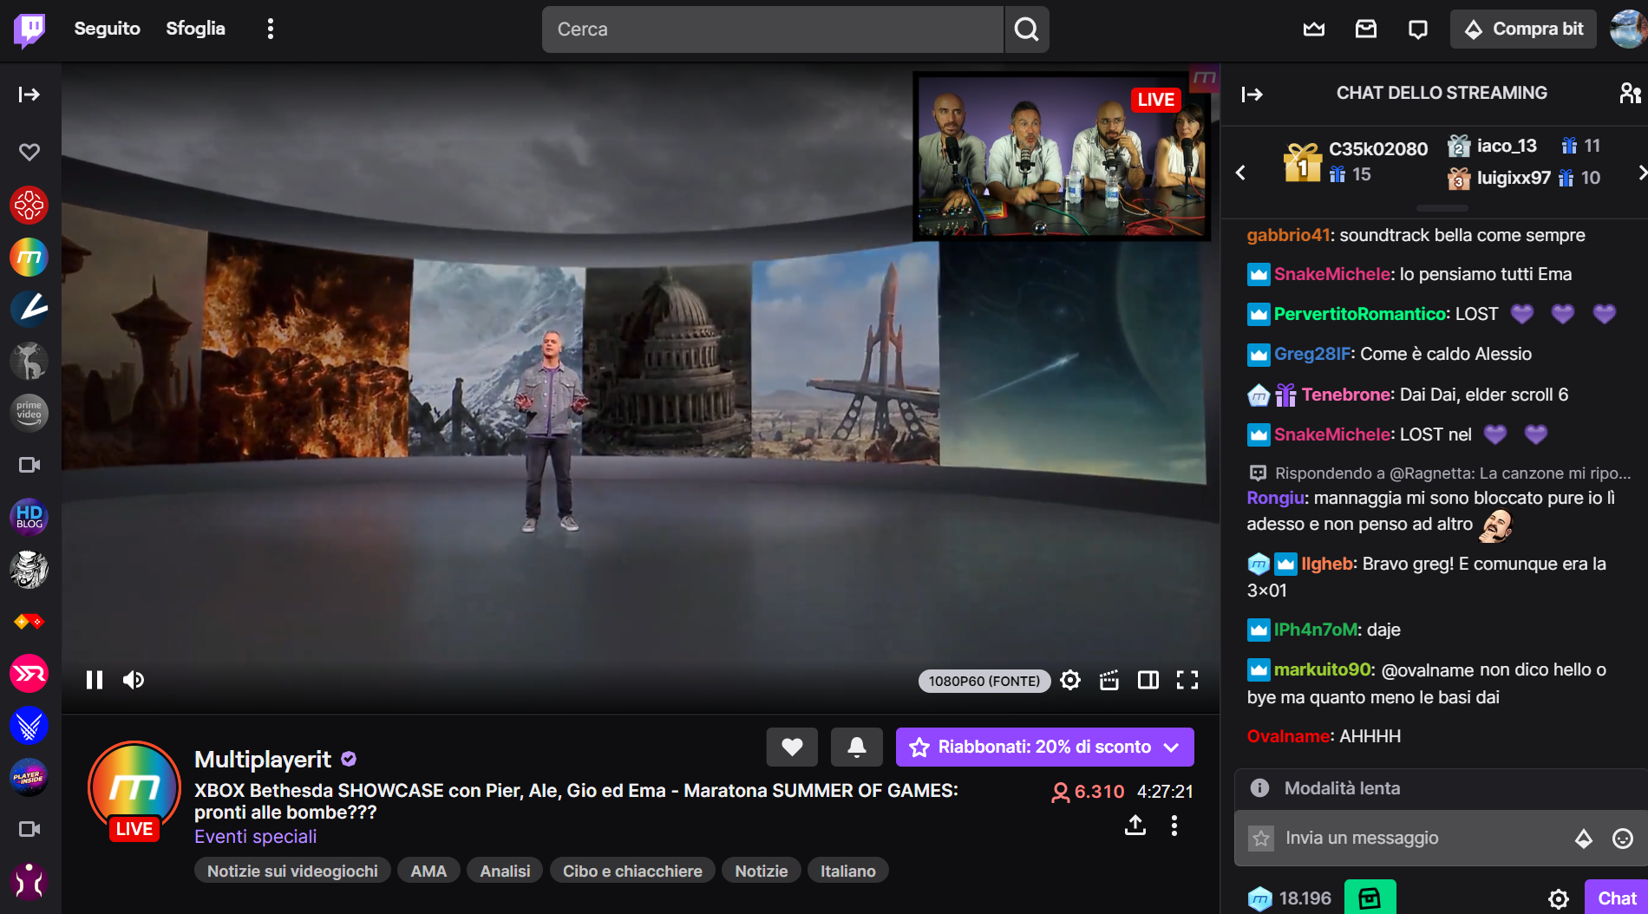Screen dimensions: 1648x914
Task: Click the LIVE camera overlay thumbnail
Action: tap(1063, 156)
